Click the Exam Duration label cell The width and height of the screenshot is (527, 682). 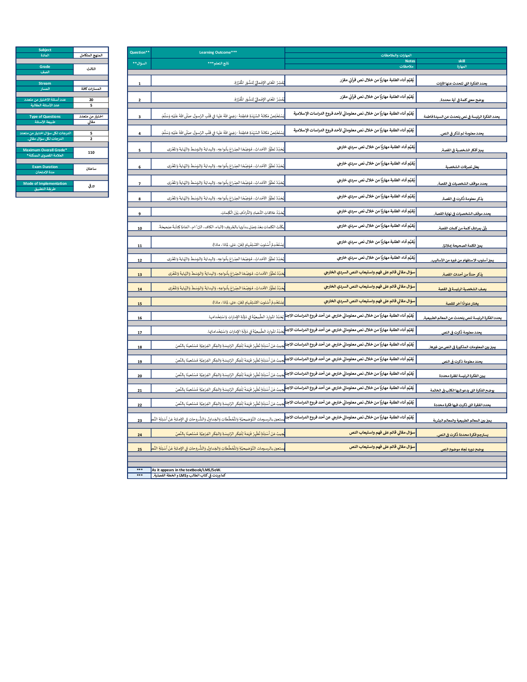[x=45, y=167]
